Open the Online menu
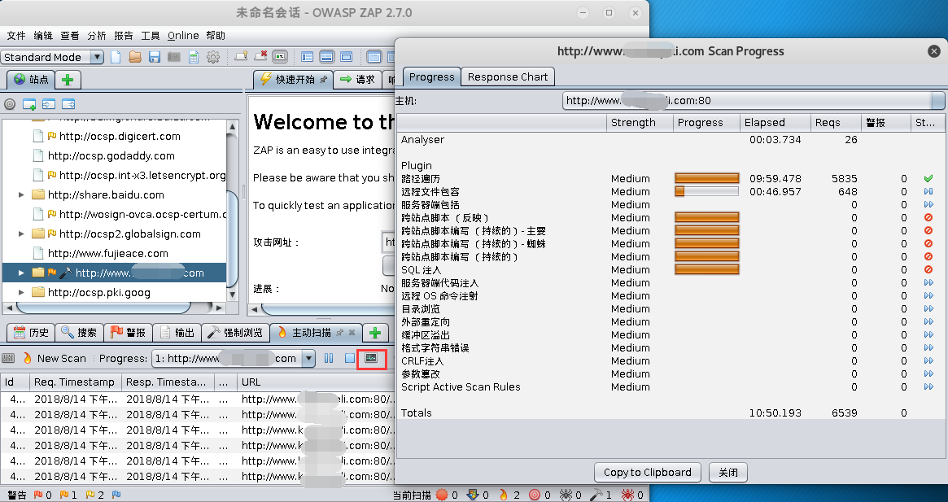The height and width of the screenshot is (502, 948). click(183, 36)
